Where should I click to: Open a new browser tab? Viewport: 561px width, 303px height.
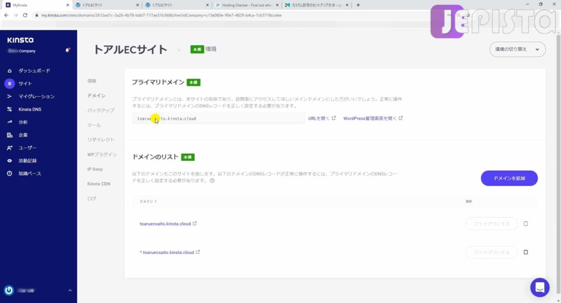coord(358,5)
